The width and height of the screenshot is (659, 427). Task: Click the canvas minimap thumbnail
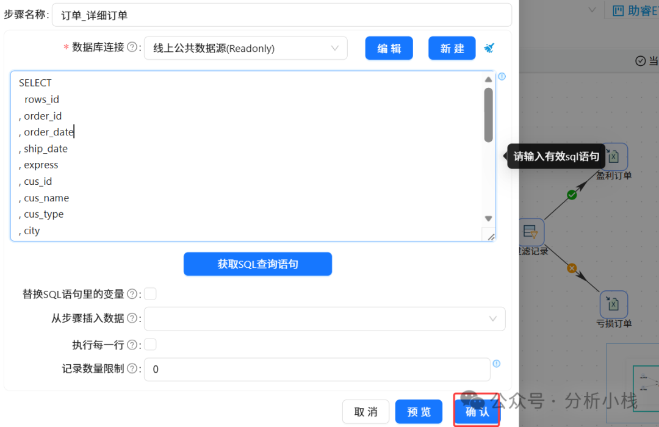[x=633, y=383]
